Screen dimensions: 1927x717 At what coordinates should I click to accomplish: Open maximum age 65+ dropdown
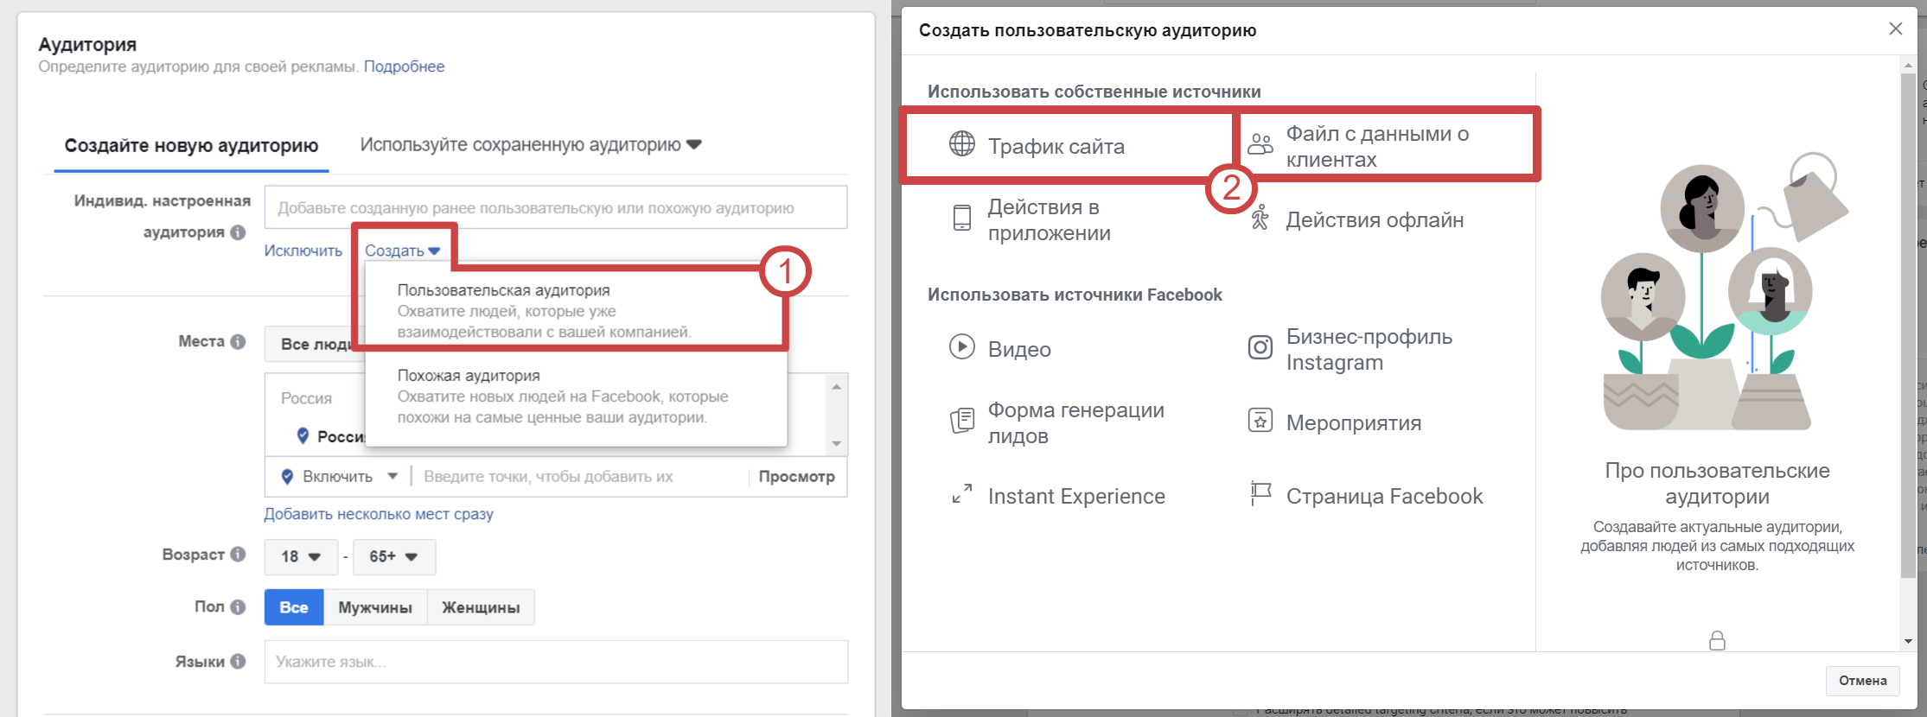point(393,557)
